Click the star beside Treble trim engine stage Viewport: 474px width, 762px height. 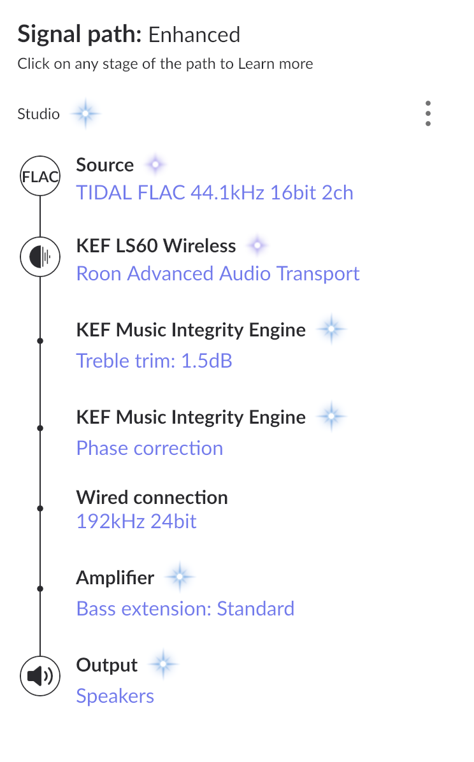click(331, 329)
